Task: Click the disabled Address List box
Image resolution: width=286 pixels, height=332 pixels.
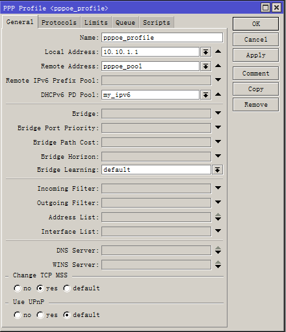Action: (x=156, y=217)
